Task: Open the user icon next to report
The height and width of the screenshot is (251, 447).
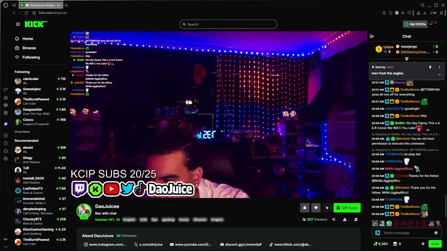Action: [356, 219]
